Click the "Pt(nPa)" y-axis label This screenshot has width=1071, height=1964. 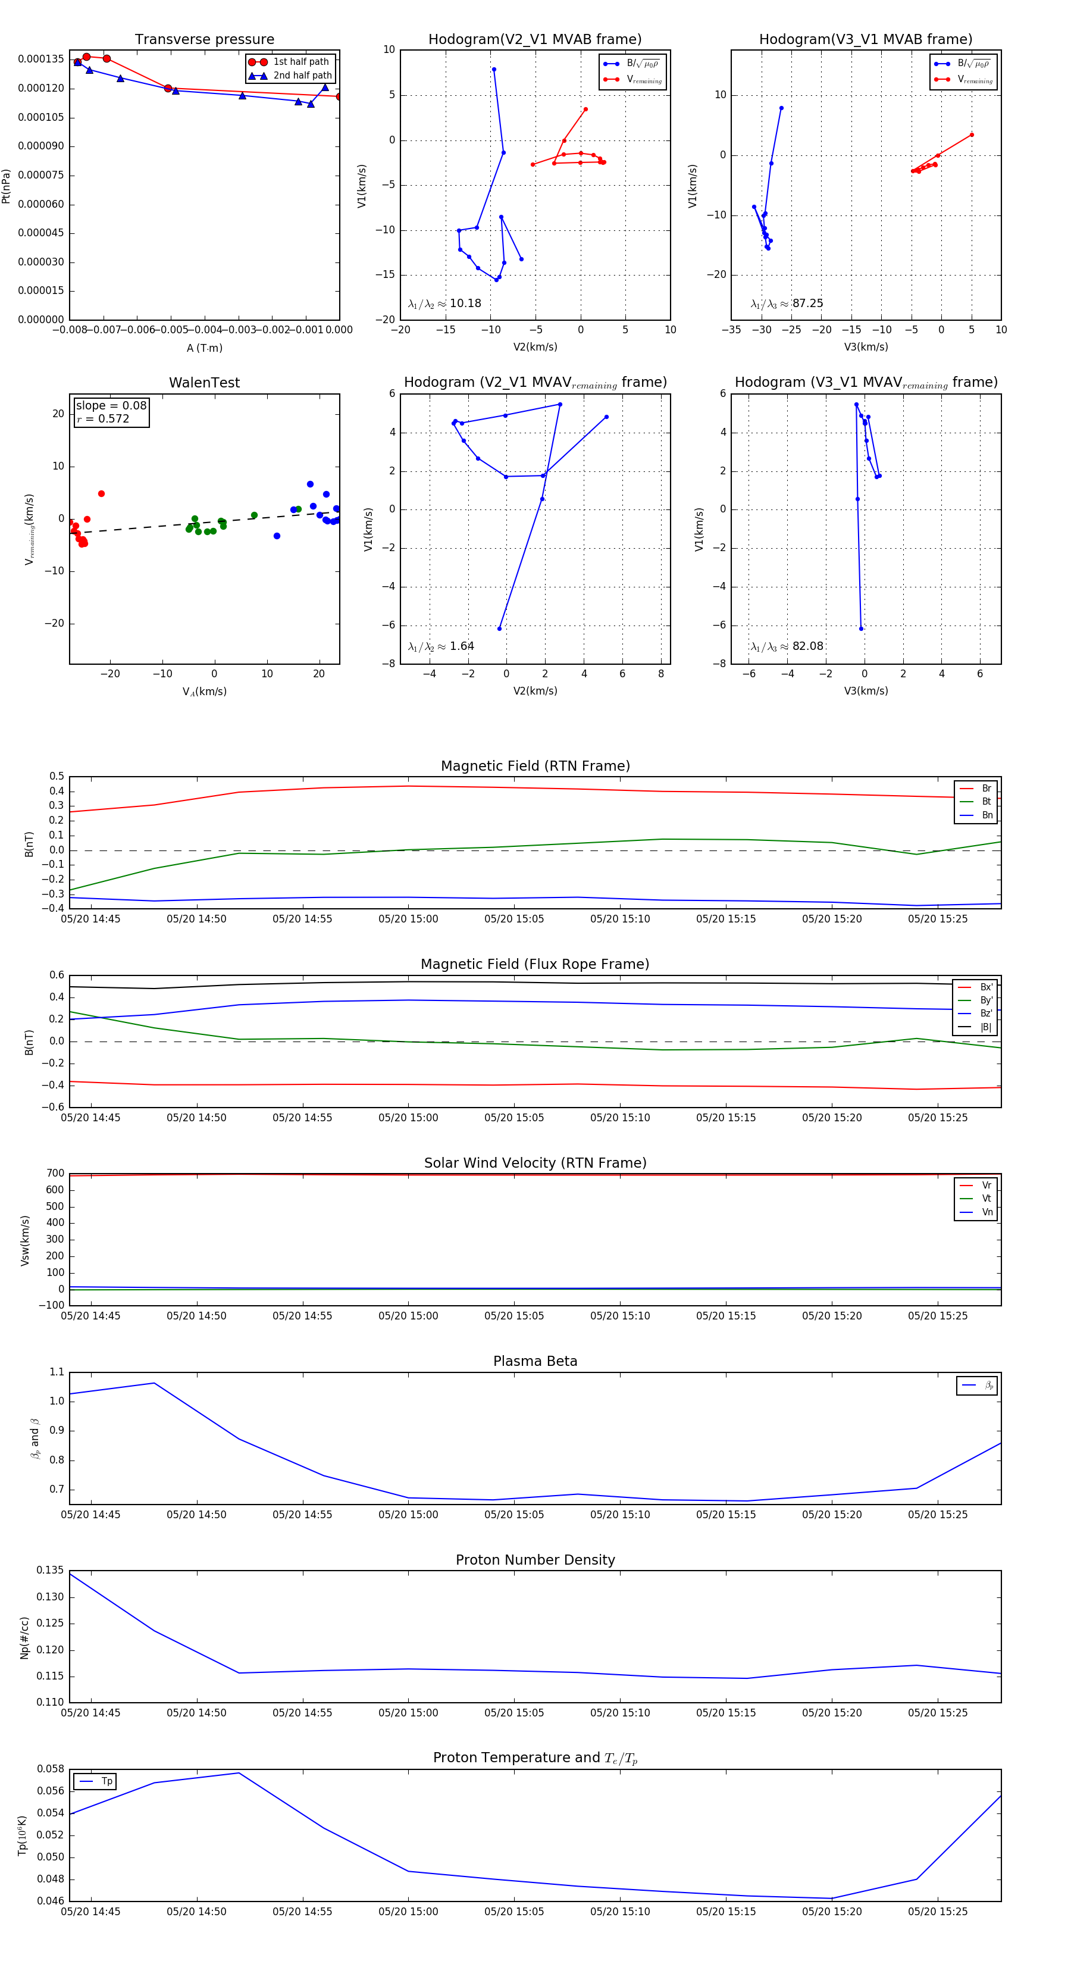pos(6,185)
